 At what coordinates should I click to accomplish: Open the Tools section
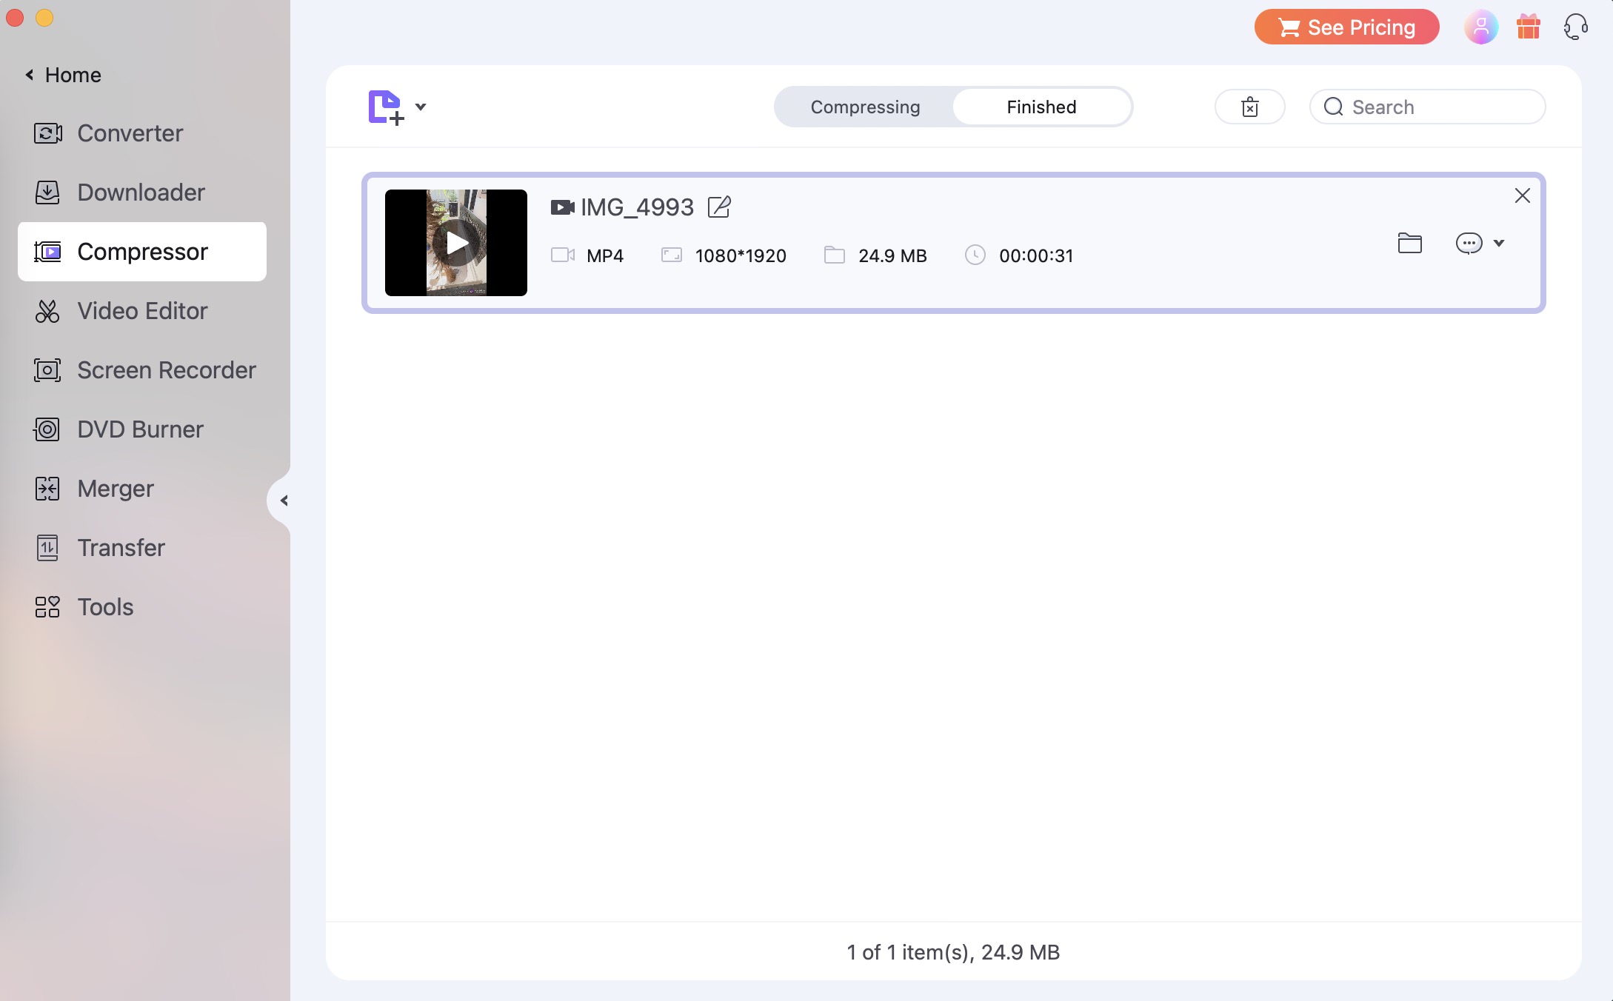(x=142, y=607)
